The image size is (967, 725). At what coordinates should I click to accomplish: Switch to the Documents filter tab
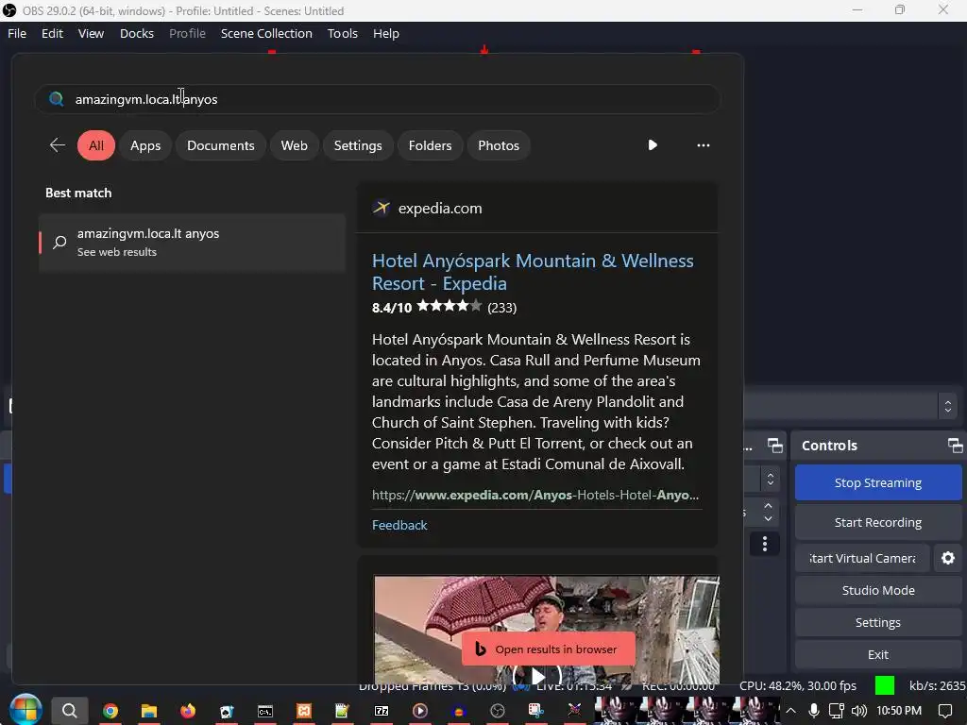(221, 145)
